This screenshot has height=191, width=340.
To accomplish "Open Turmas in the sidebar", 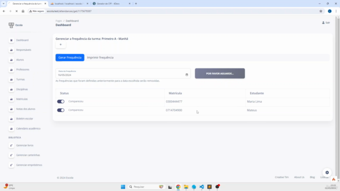I will point(20,80).
